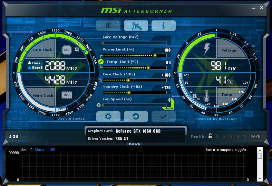Open the information i button
Screen dimensions: 272x186
(163, 26)
